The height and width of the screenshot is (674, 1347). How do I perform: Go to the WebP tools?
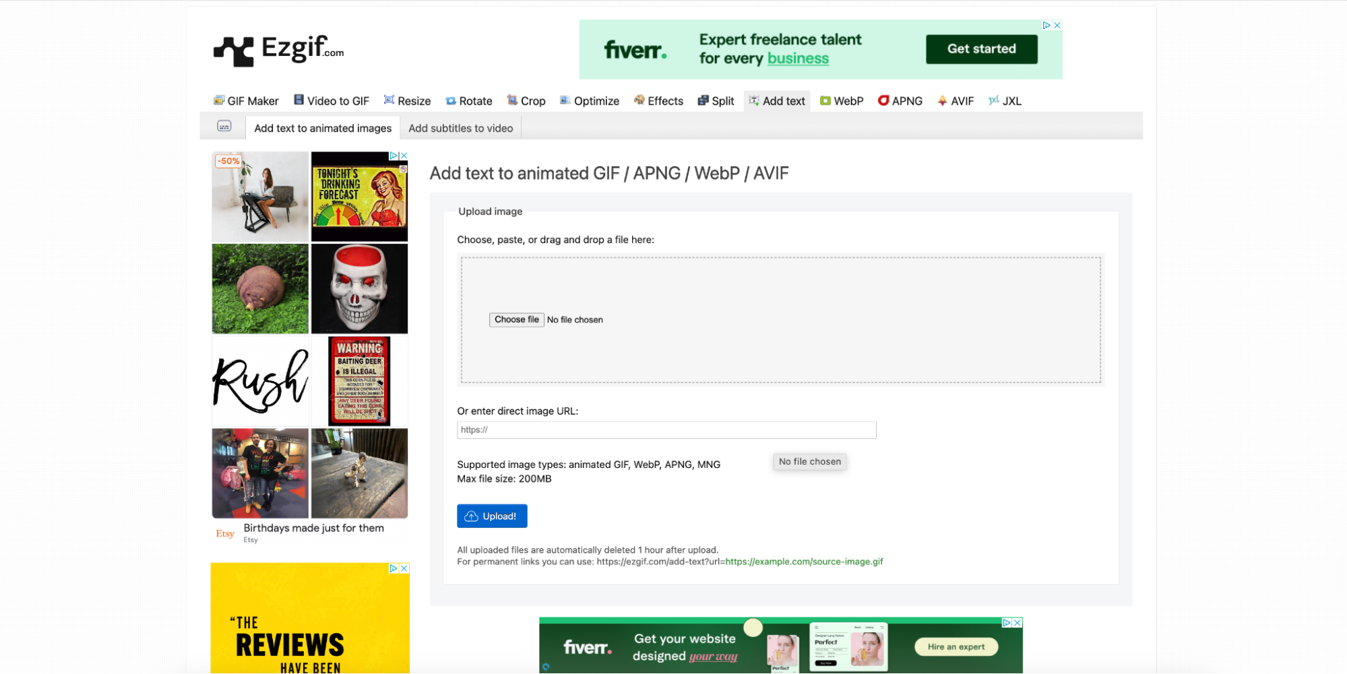click(x=842, y=101)
